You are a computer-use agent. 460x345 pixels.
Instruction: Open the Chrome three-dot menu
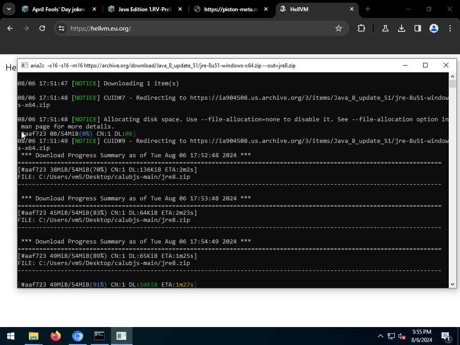[450, 28]
